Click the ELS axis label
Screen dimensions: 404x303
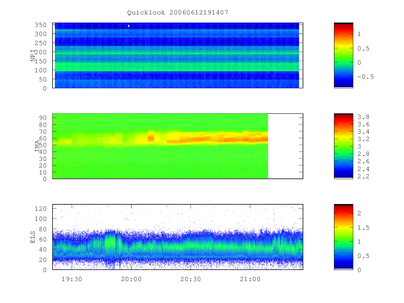33,237
